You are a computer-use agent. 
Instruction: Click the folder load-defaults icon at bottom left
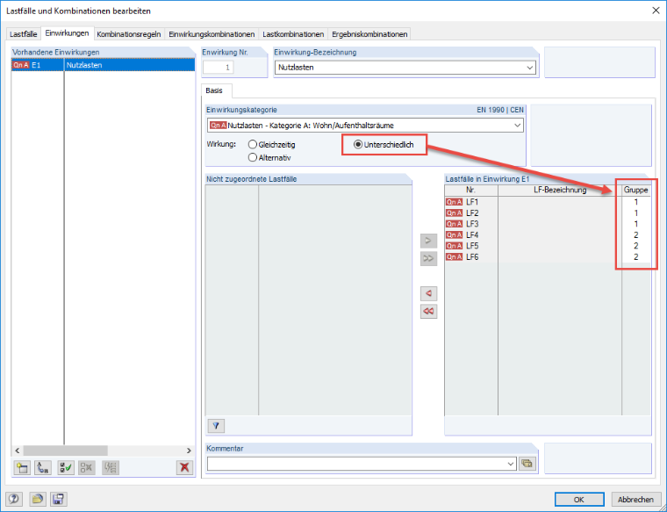38,499
